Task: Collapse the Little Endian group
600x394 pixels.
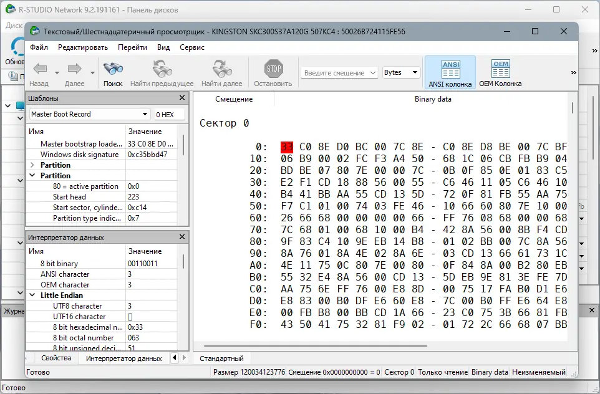Action: (32, 295)
